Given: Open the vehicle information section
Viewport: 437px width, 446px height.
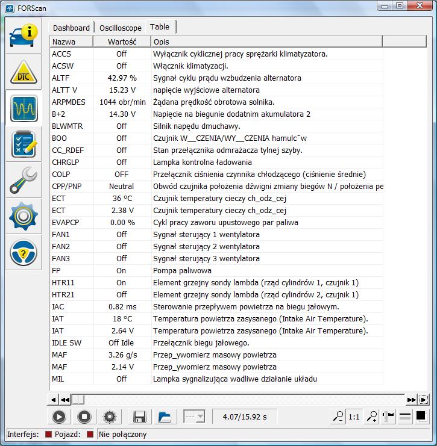Looking at the screenshot, I should tap(24, 36).
